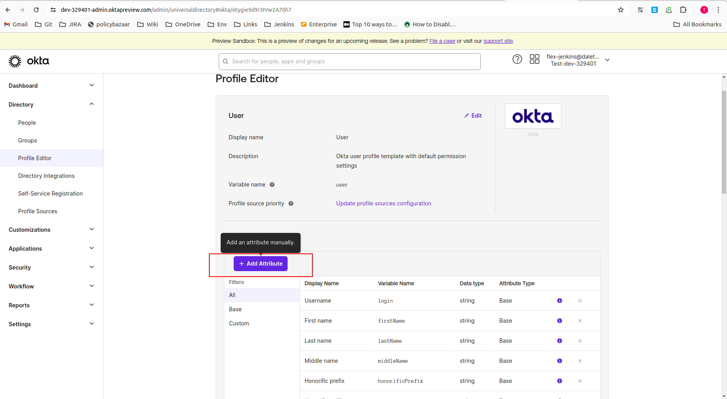Select the Custom filter
This screenshot has width=727, height=399.
(x=262, y=323)
